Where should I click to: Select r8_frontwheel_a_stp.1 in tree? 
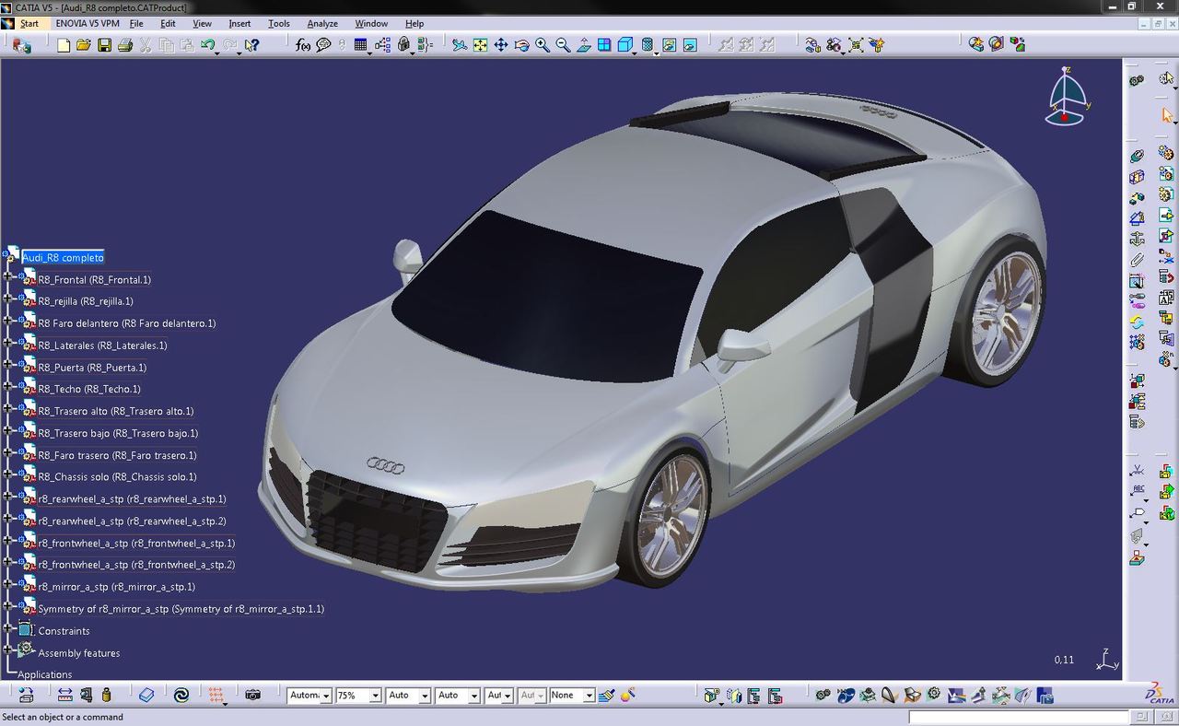(x=137, y=543)
